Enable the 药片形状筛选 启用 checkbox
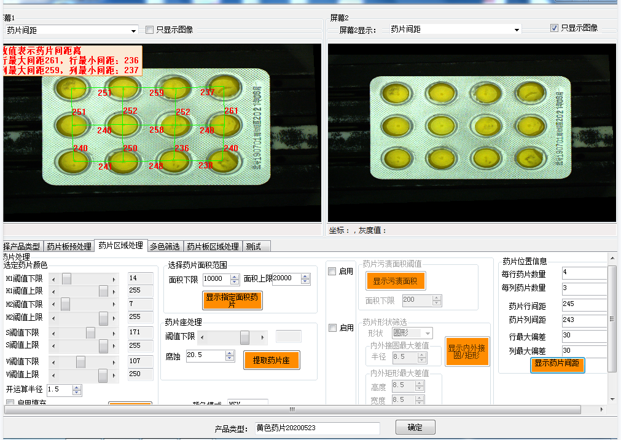 click(332, 328)
